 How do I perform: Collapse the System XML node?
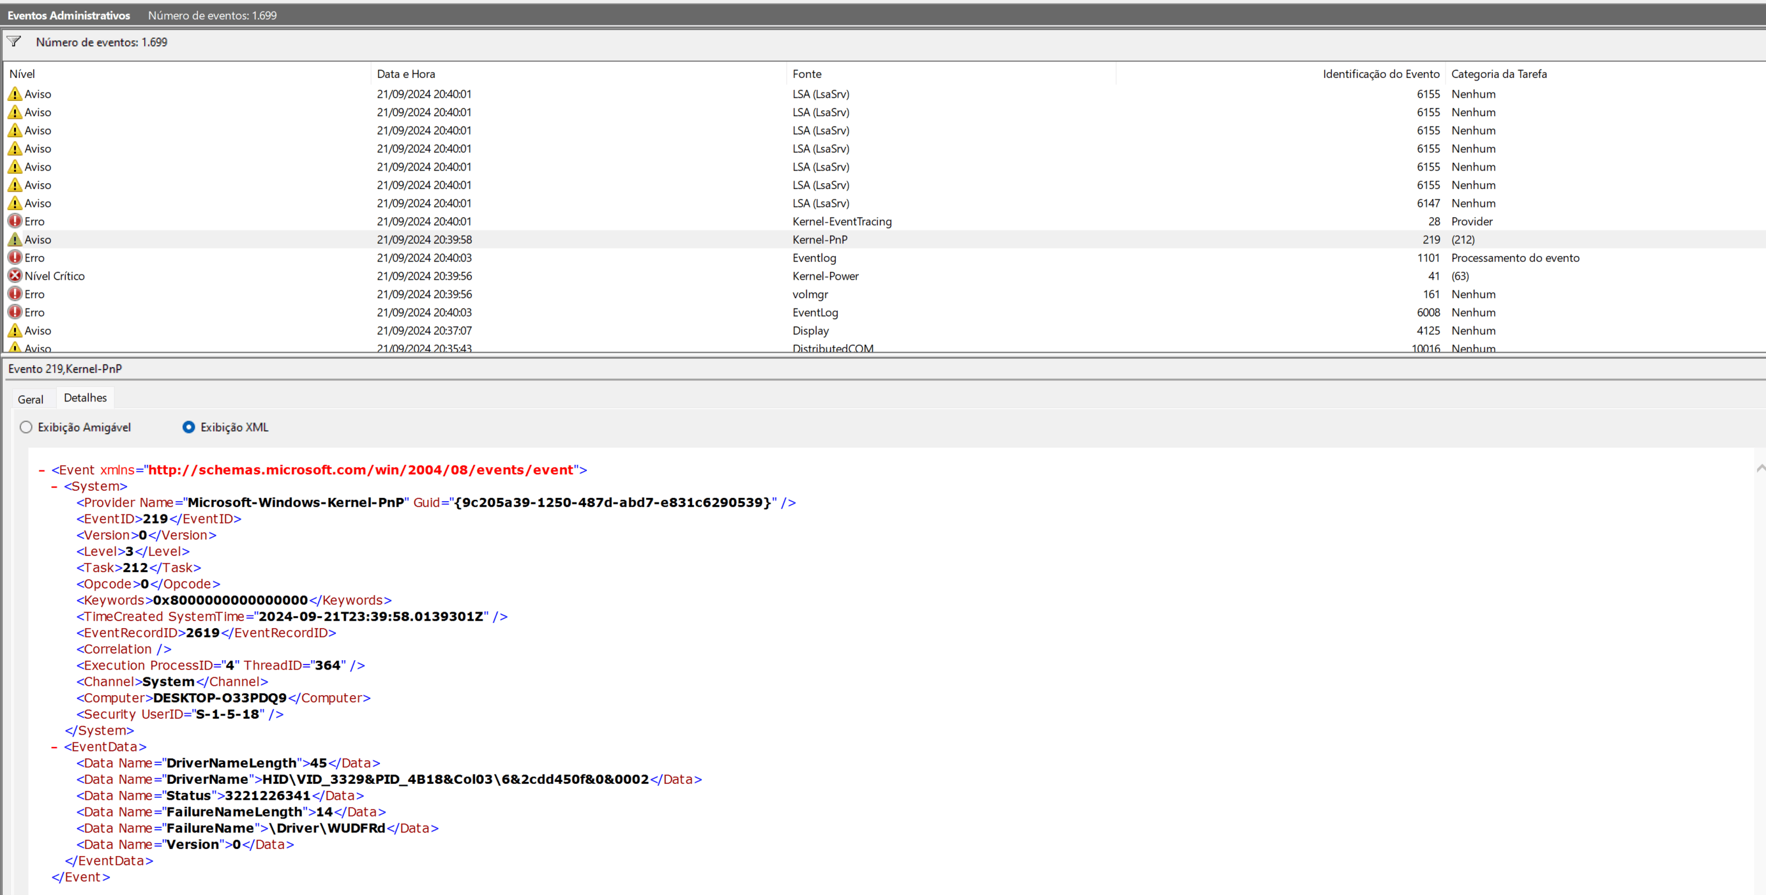click(x=54, y=486)
